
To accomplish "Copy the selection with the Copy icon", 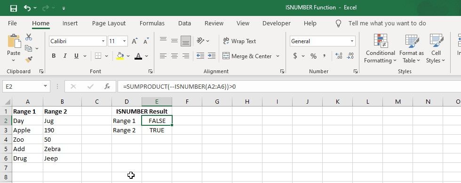I will coord(29,48).
